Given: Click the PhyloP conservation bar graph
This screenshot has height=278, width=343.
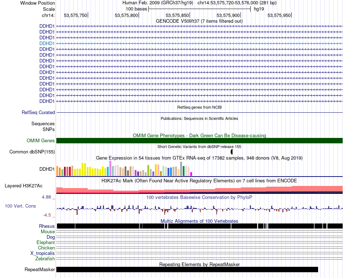Looking at the screenshot, I should point(200,209).
